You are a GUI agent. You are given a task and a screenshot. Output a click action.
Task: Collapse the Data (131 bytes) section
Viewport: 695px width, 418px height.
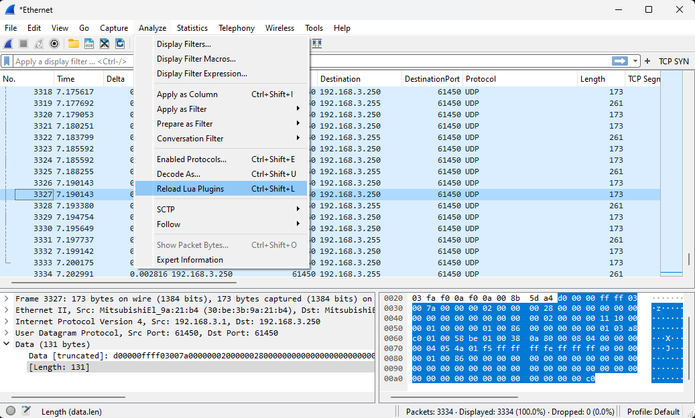[7, 344]
